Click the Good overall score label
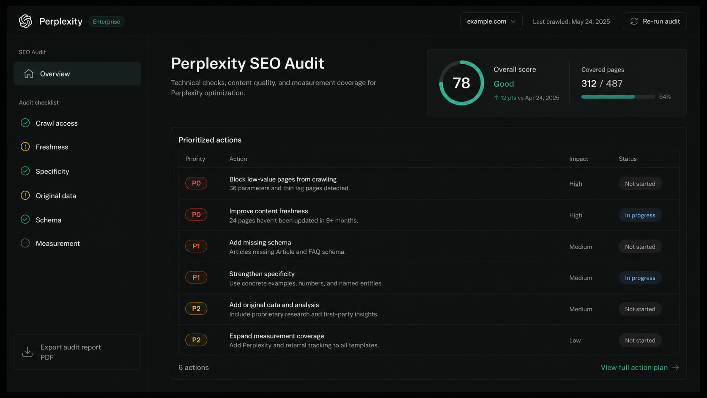The image size is (707, 398). (504, 84)
